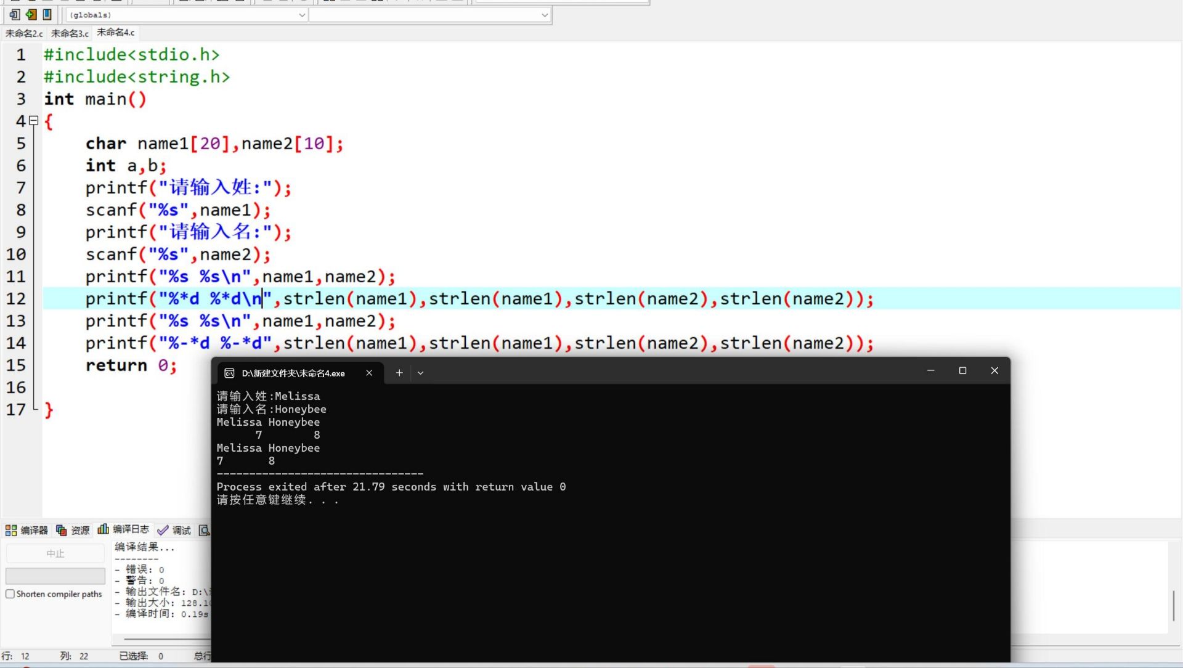Click the 中止 abort button
Viewport: 1183px width, 668px height.
click(x=55, y=553)
